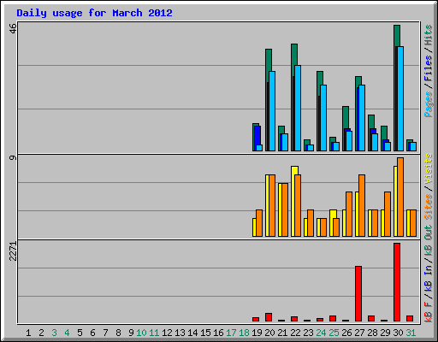Click day 16 on the bottom axis
The image size is (438, 342).
pyautogui.click(x=218, y=333)
